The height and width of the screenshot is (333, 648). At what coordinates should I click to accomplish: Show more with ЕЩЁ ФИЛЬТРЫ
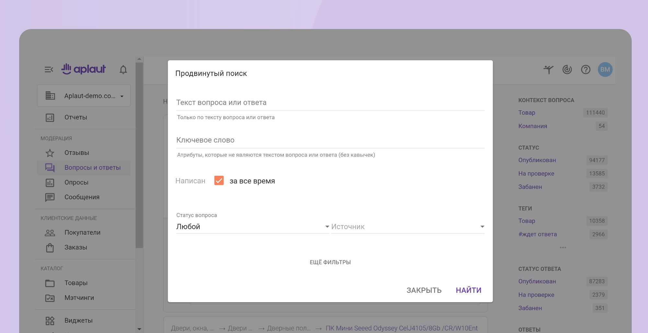[330, 262]
